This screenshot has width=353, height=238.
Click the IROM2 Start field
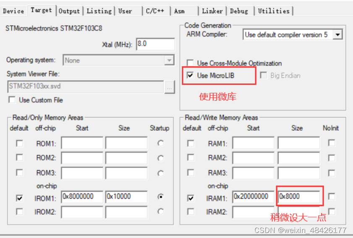pyautogui.click(x=82, y=212)
